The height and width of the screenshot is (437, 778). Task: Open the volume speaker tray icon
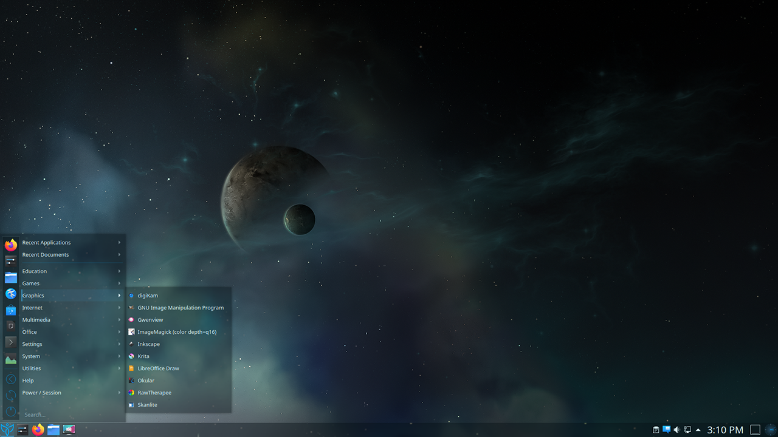[676, 430]
